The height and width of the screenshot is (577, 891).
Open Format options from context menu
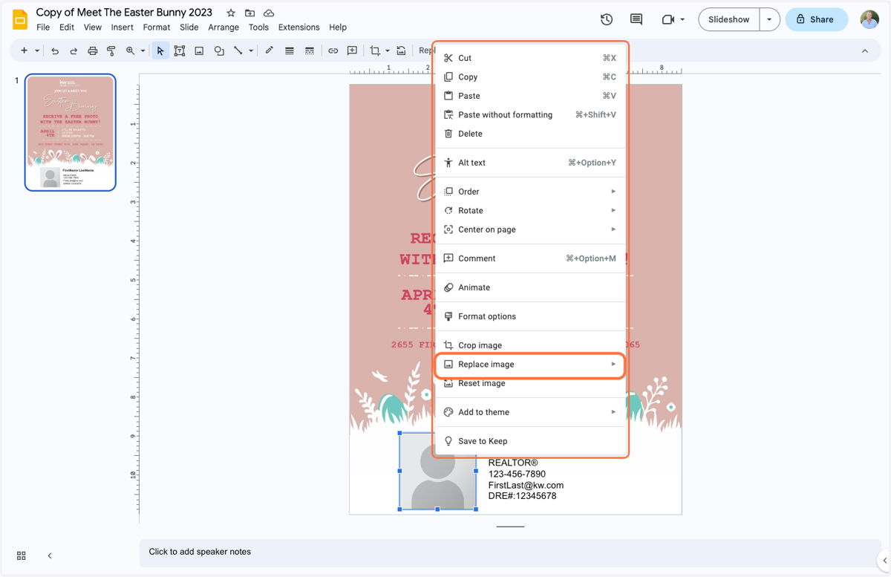point(529,316)
